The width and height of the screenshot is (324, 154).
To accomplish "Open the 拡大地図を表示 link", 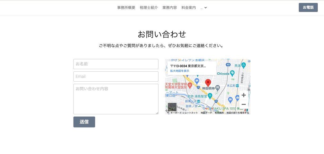I will click(180, 71).
